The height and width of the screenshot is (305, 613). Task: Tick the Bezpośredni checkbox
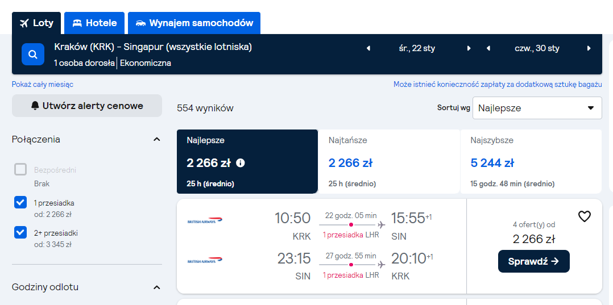click(x=20, y=169)
